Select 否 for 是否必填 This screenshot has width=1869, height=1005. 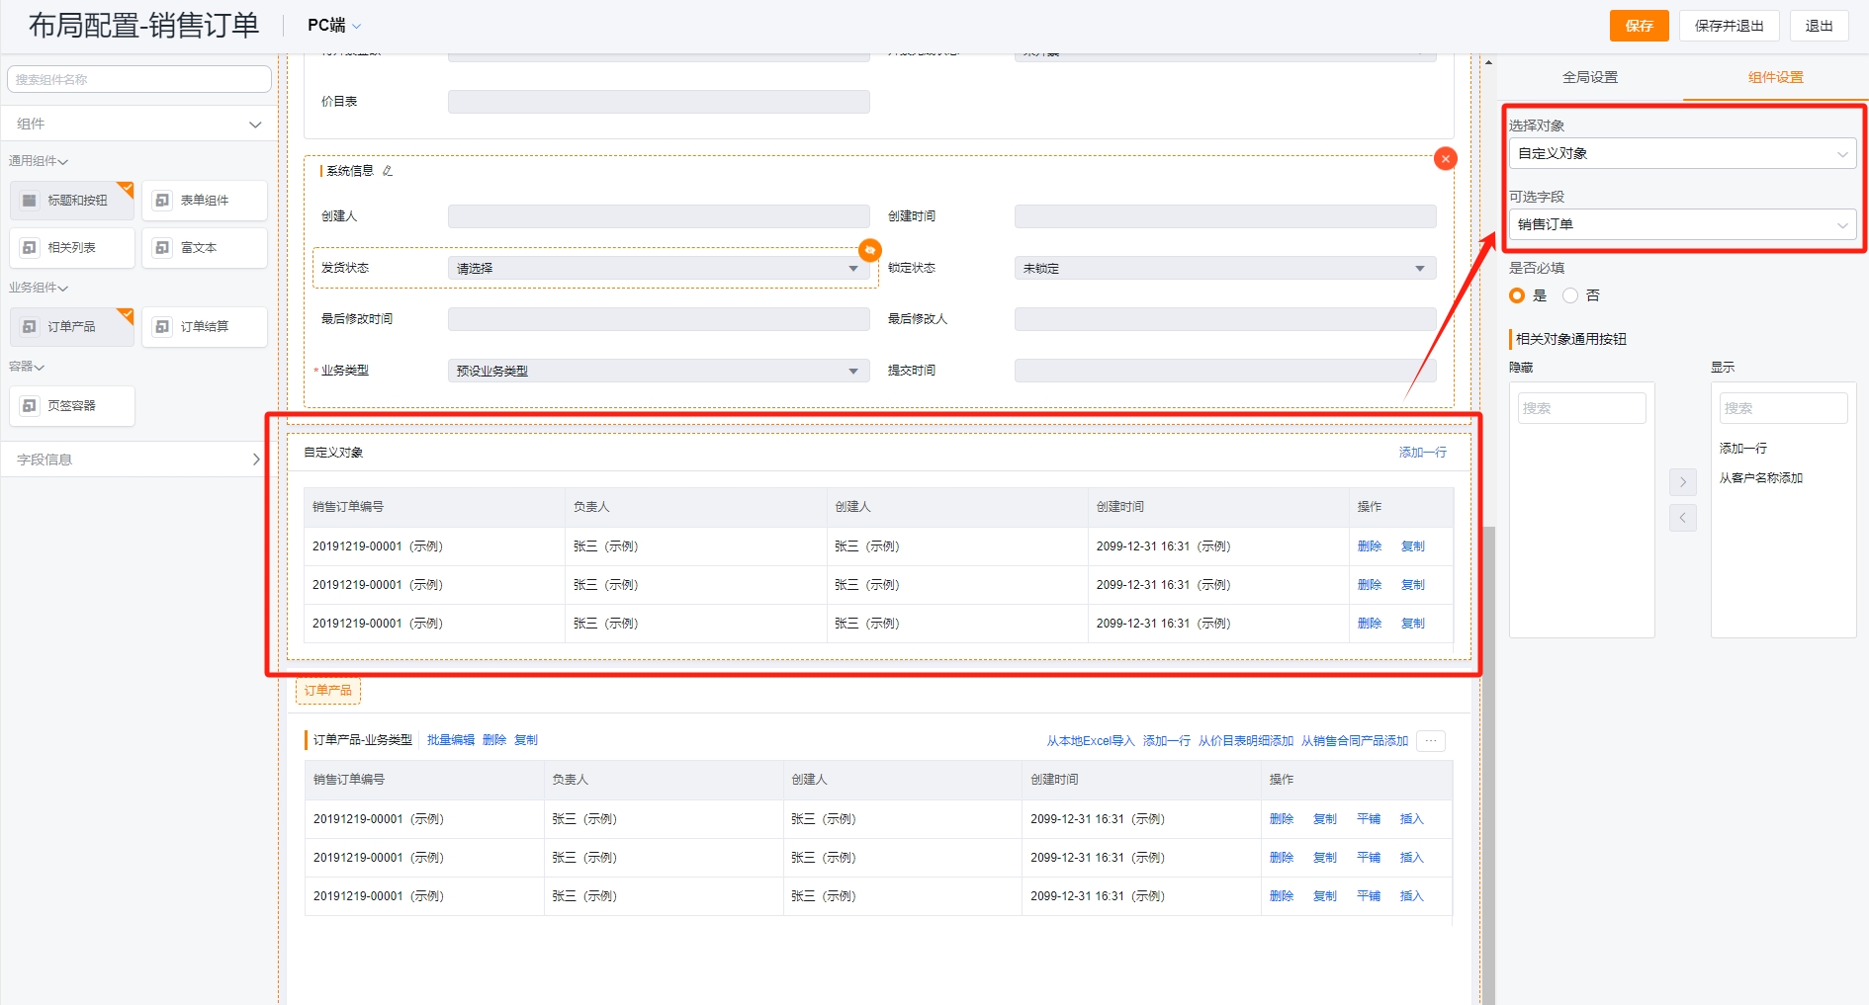[1570, 295]
